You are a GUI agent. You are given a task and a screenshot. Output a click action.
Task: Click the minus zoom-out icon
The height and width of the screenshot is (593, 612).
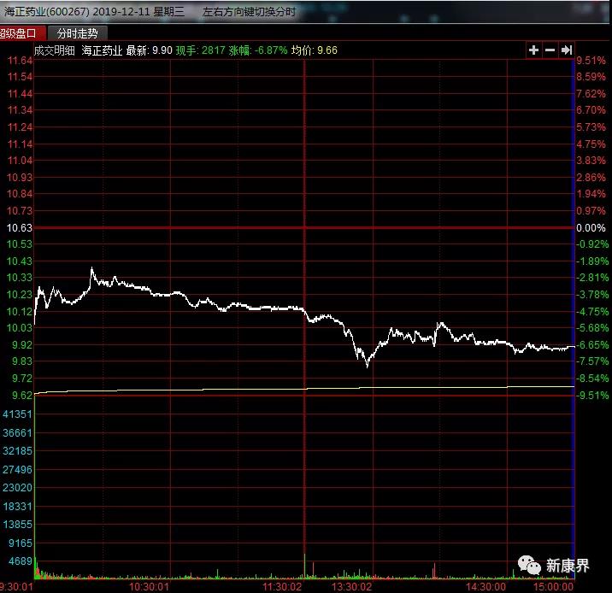point(550,50)
